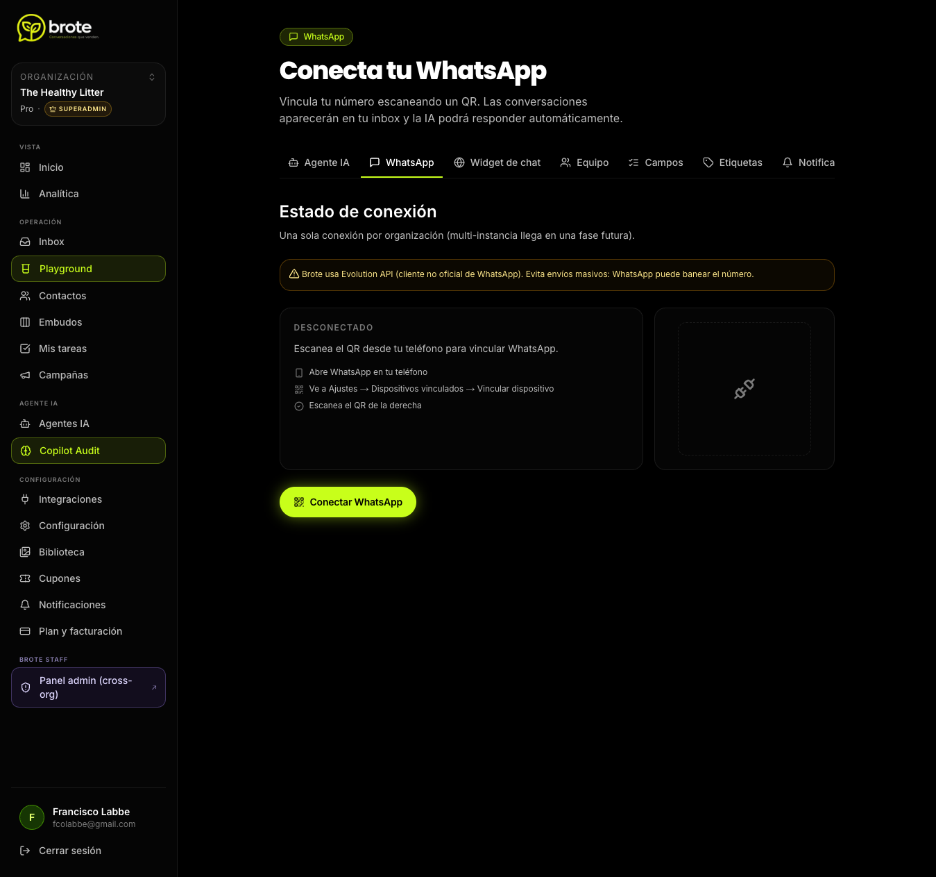
Task: Click Cerrar sesión text
Action: 70,851
